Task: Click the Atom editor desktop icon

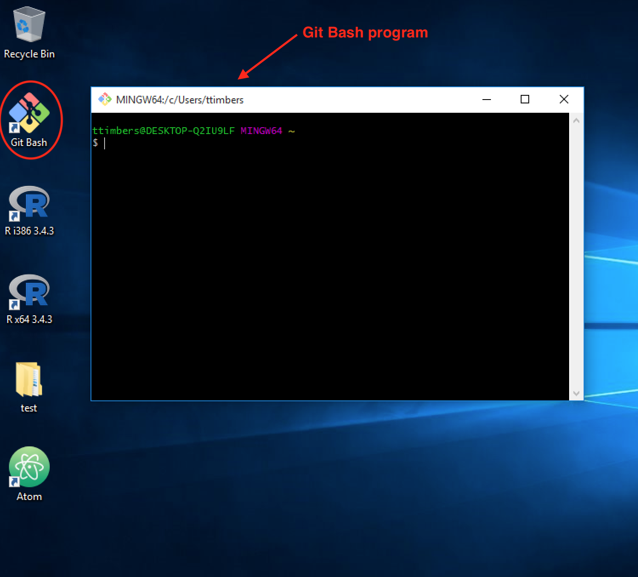Action: point(29,467)
